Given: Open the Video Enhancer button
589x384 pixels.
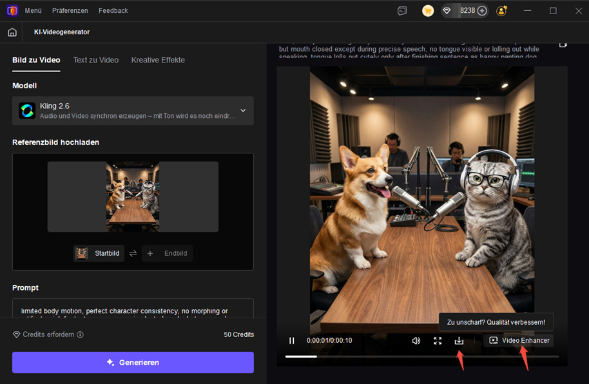Looking at the screenshot, I should (x=518, y=340).
